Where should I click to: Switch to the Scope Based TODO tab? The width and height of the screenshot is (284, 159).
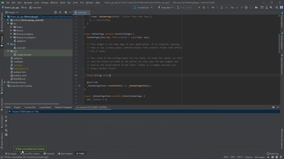pos(45,107)
